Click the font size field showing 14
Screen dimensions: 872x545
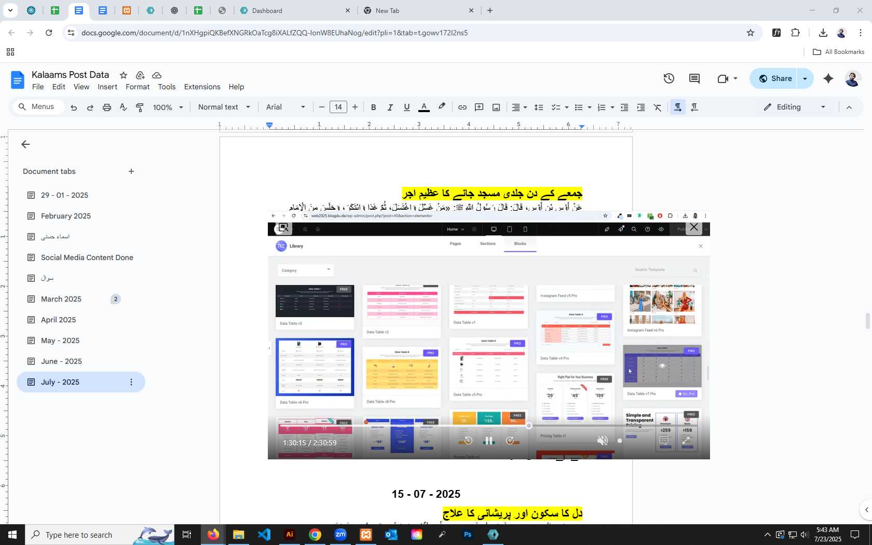(x=338, y=107)
